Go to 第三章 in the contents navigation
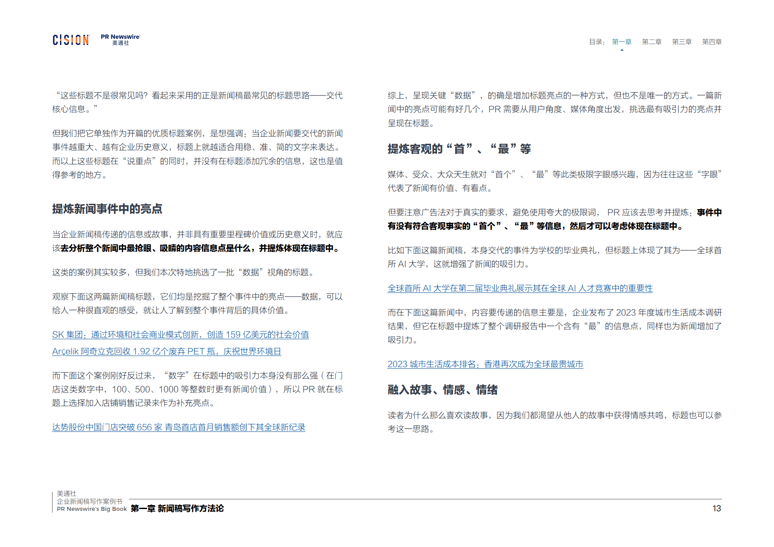Image resolution: width=774 pixels, height=547 pixels. [x=682, y=42]
